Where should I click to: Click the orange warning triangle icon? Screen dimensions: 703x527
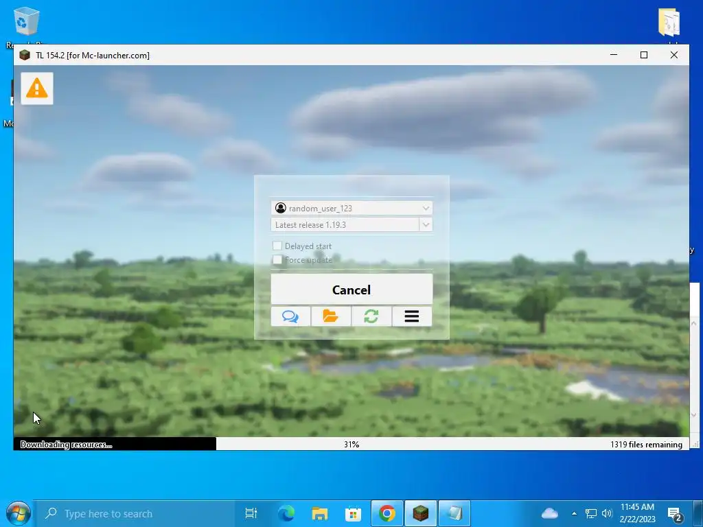(37, 89)
